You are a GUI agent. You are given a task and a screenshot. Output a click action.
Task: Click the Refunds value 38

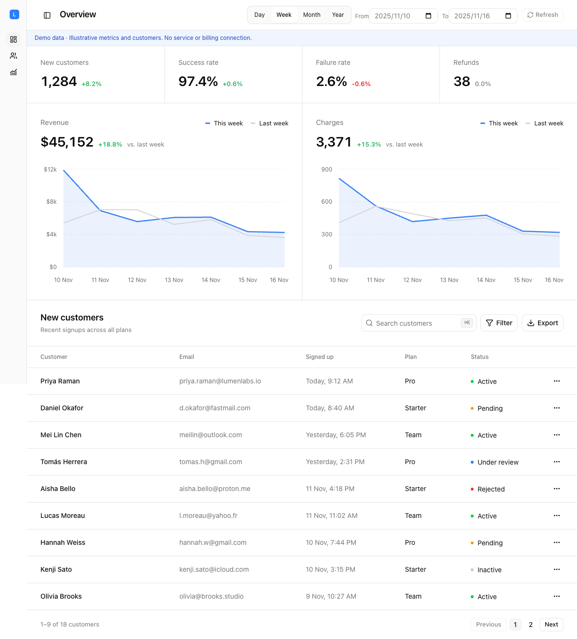coord(462,82)
